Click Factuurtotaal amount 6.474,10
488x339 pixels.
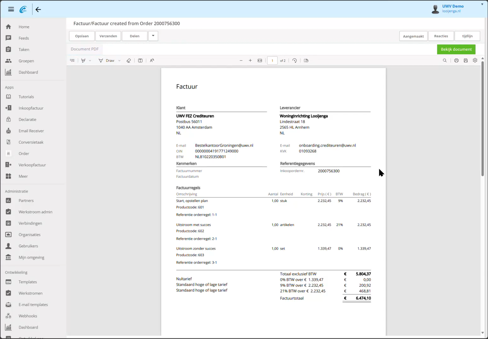click(x=363, y=298)
